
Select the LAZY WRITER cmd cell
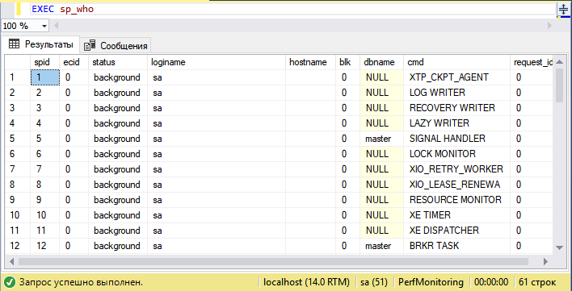(x=456, y=123)
